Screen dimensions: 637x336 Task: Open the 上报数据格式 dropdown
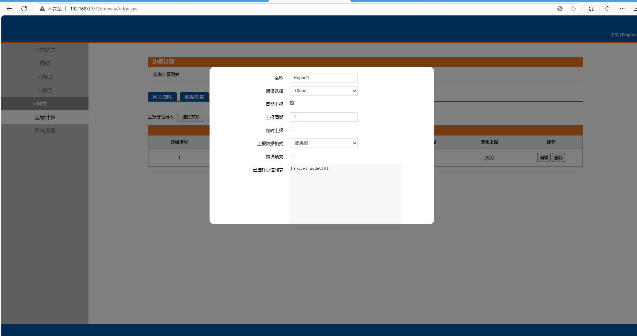324,143
